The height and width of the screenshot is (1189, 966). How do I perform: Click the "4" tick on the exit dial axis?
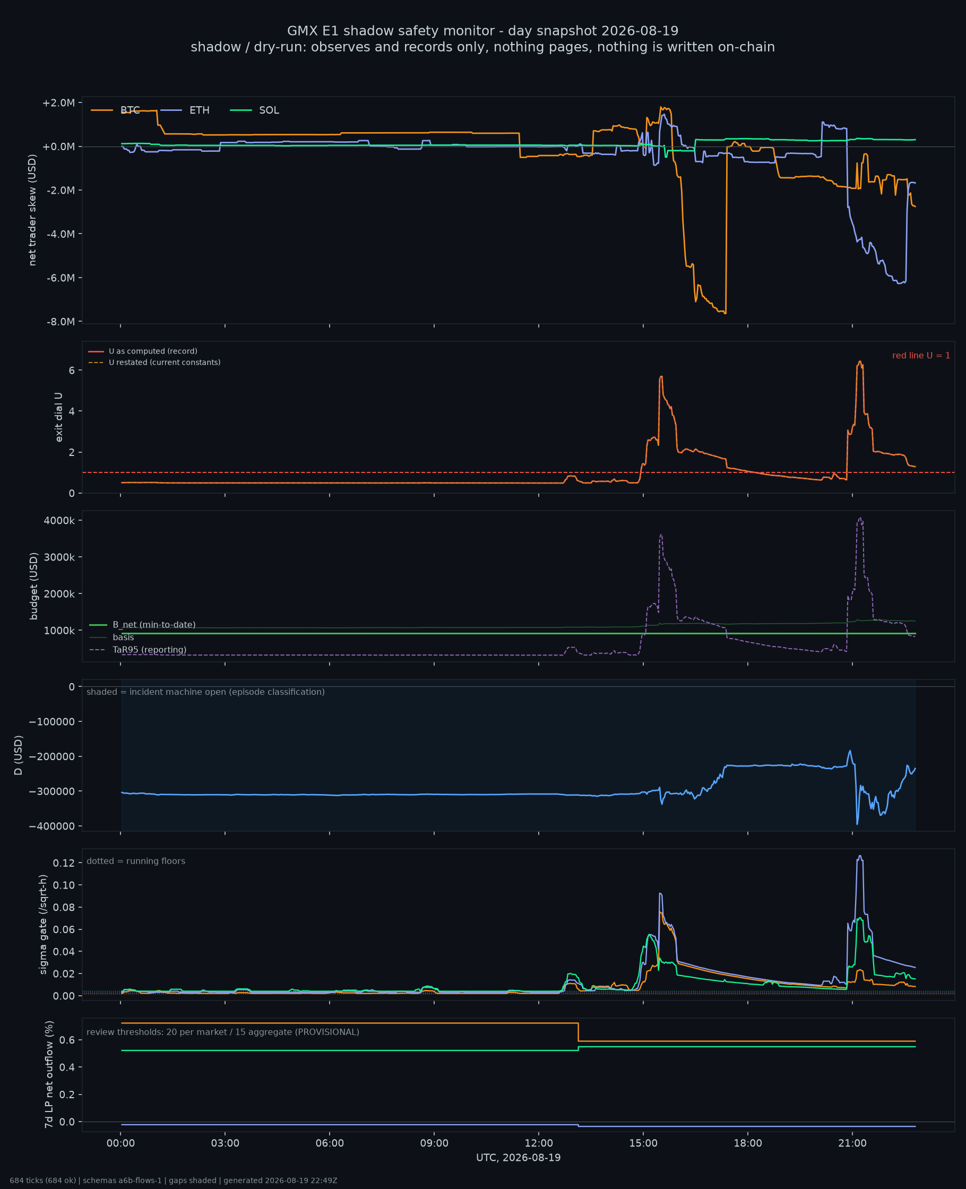(72, 411)
